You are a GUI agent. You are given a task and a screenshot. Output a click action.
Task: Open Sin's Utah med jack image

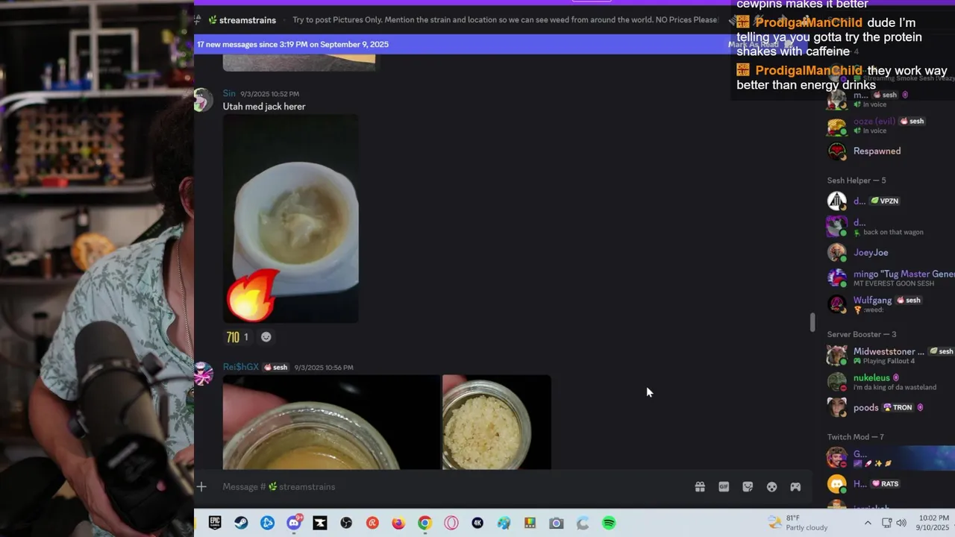pos(291,219)
